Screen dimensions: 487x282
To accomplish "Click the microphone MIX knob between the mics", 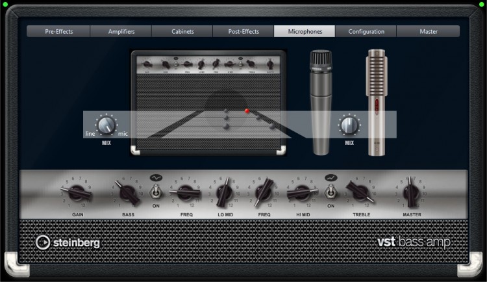I will [x=349, y=125].
